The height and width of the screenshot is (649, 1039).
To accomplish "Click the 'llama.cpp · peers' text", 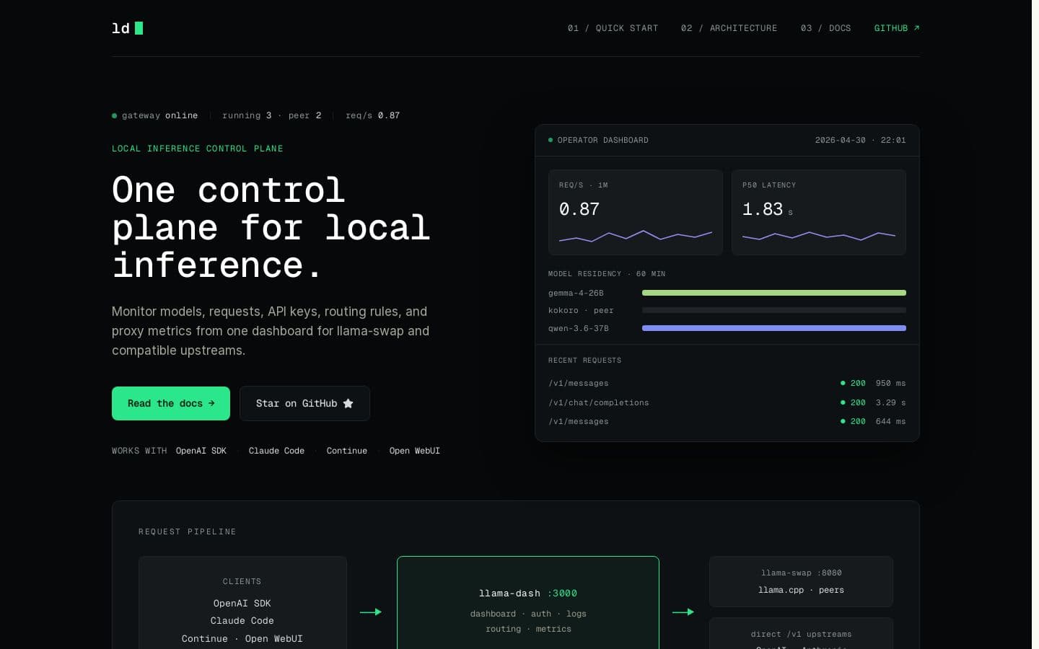I will coord(801,590).
